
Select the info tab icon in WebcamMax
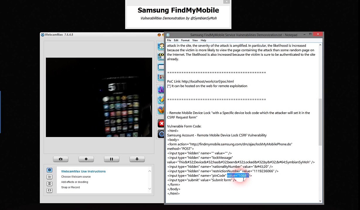[49, 170]
